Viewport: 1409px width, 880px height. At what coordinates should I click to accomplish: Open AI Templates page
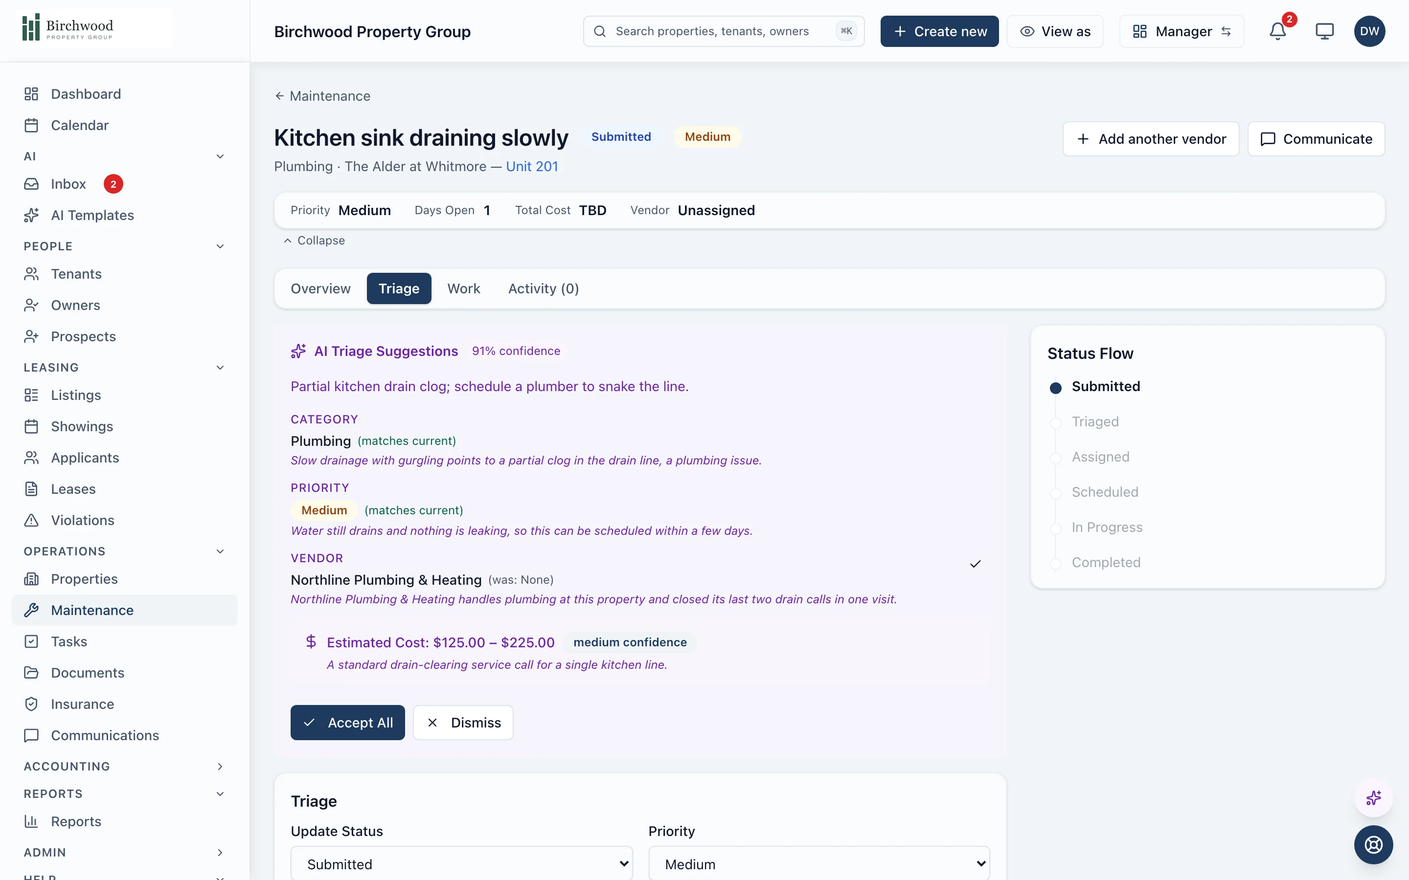pyautogui.click(x=125, y=215)
